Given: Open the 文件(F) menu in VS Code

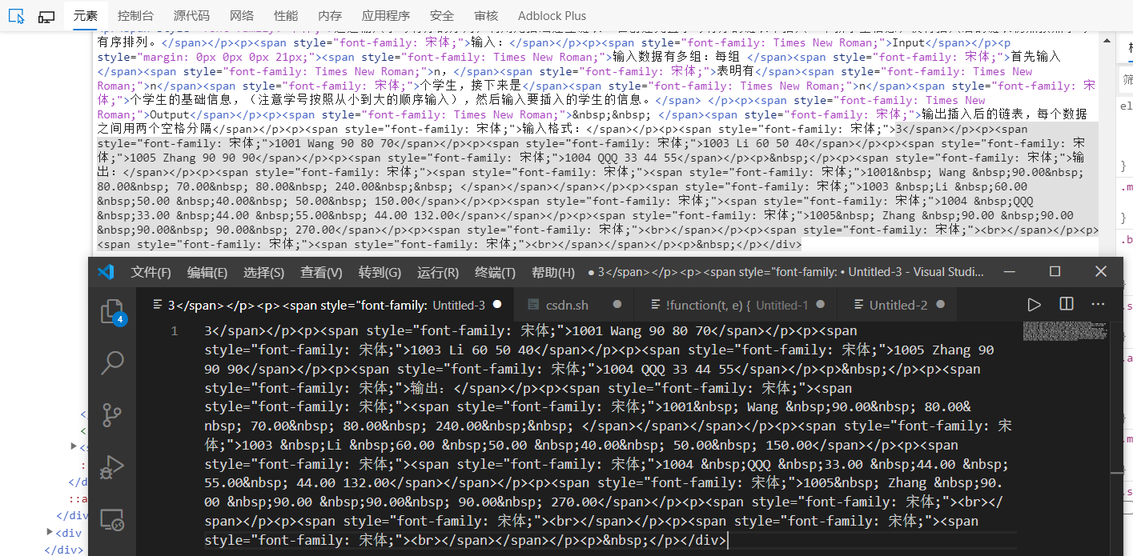Looking at the screenshot, I should (151, 272).
